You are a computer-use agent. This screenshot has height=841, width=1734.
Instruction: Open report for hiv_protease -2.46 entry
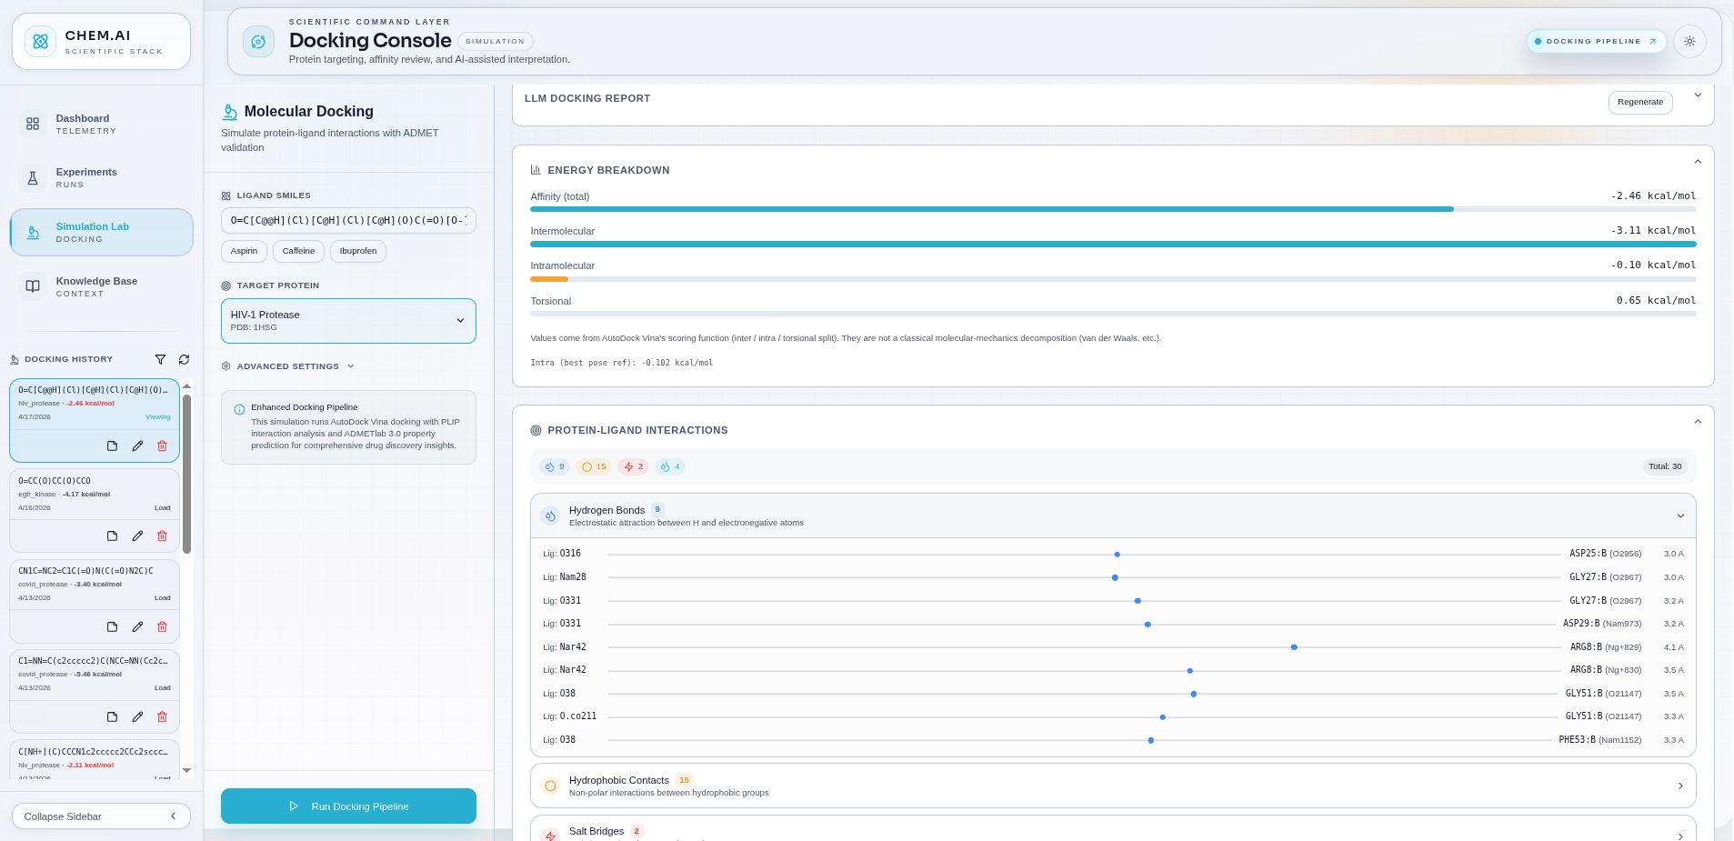tap(112, 446)
